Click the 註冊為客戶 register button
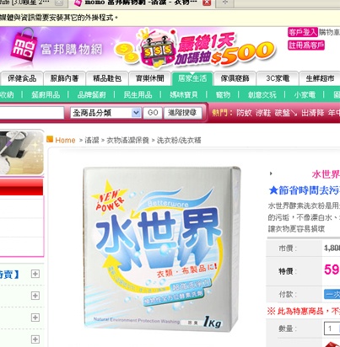 (x=306, y=45)
